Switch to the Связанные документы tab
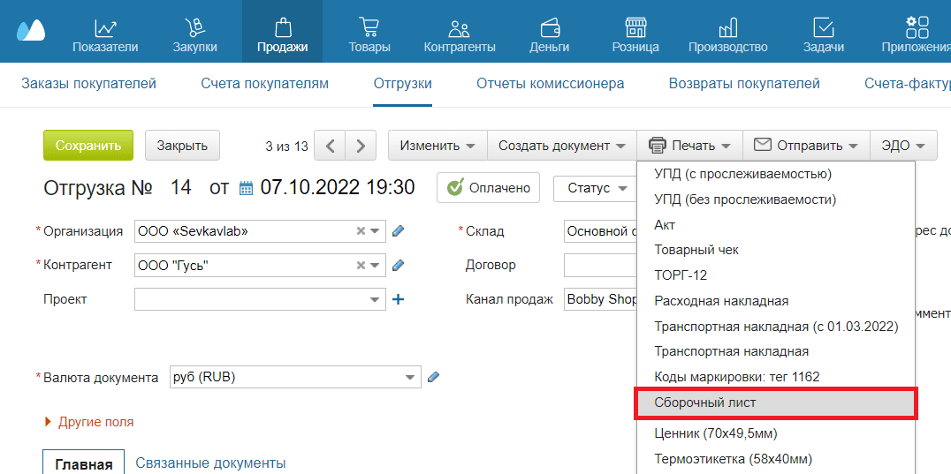The image size is (951, 474). pos(209,463)
